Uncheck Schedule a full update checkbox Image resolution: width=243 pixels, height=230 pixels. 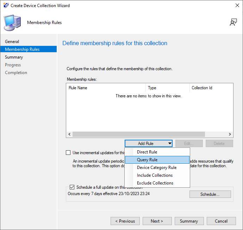click(x=72, y=187)
